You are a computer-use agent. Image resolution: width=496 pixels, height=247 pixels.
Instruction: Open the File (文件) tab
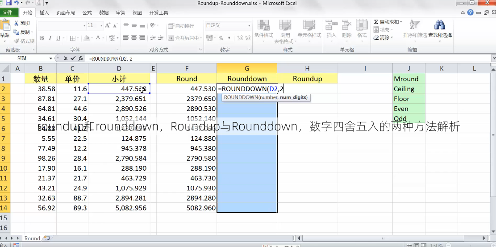tap(7, 13)
